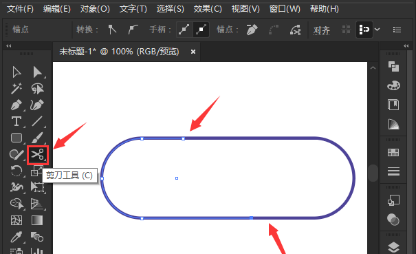Click the remove selected anchor points icon
The width and height of the screenshot is (416, 254).
pyautogui.click(x=252, y=30)
